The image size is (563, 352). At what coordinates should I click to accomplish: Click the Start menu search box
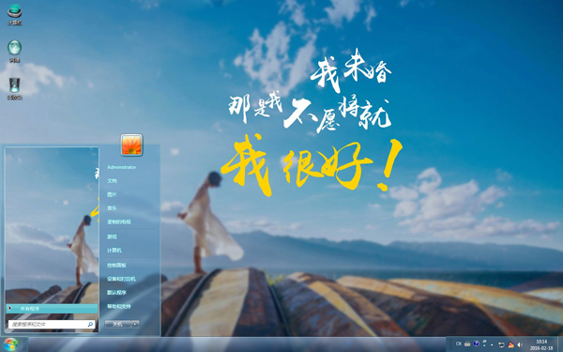52,324
